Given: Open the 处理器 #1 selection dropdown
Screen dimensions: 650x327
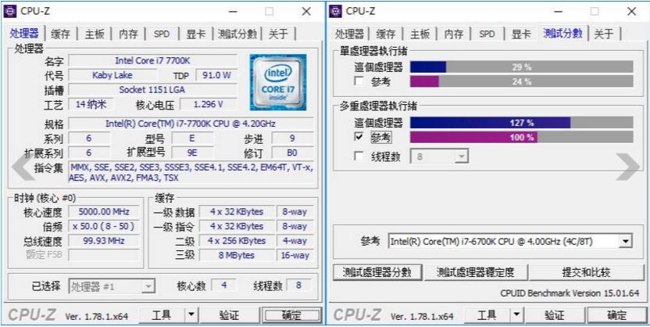Looking at the screenshot, I should coord(112,286).
